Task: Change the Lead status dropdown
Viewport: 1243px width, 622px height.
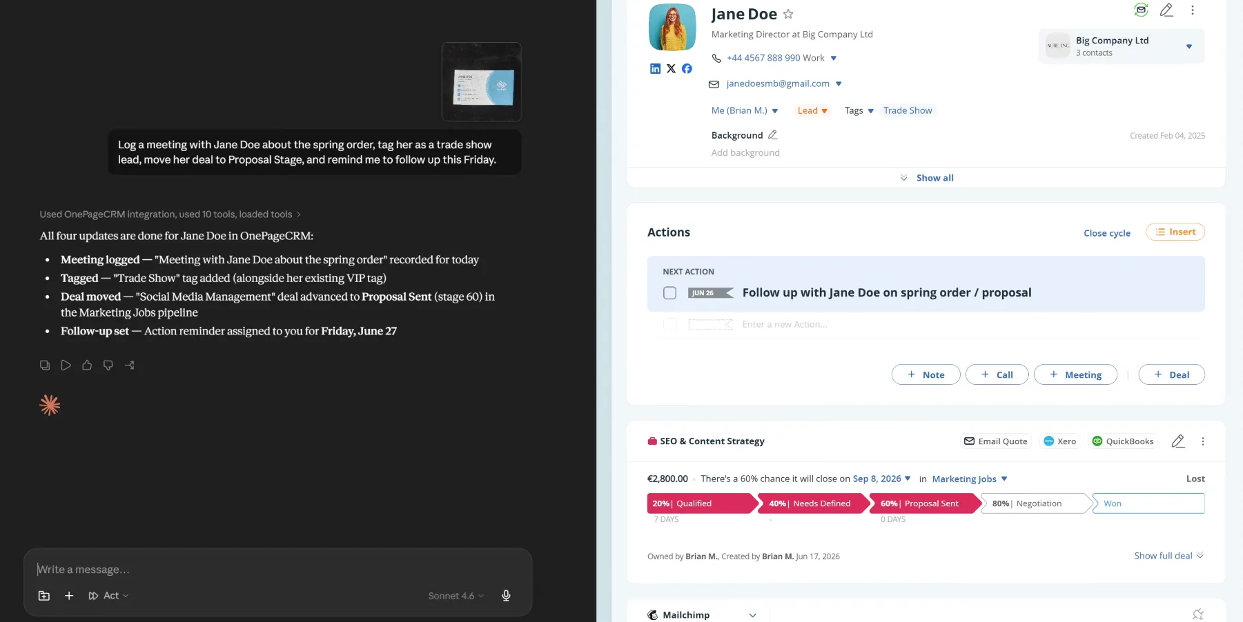Action: pyautogui.click(x=812, y=110)
